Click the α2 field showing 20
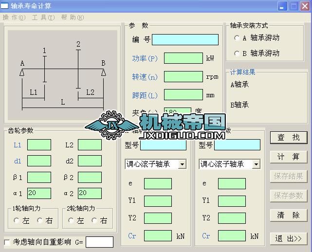 click(90, 193)
